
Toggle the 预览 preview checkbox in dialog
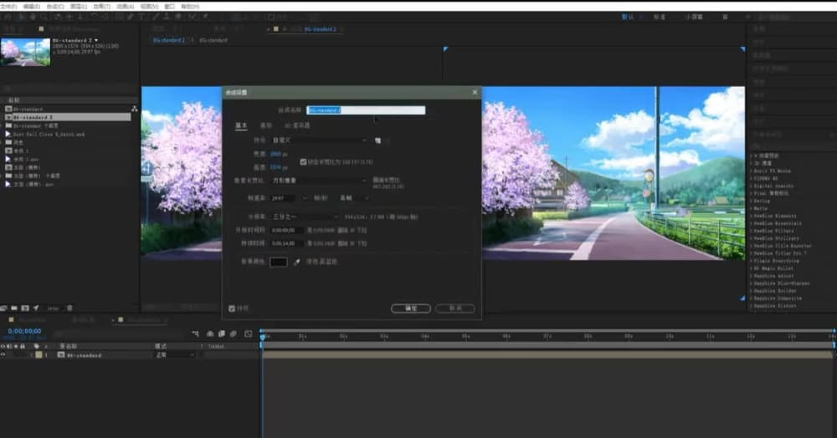click(232, 308)
